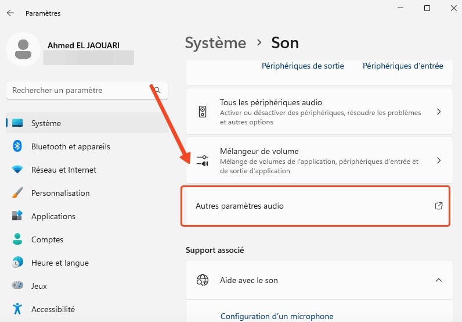The image size is (462, 322).
Task: Open Accessibilité via its figure icon
Action: pyautogui.click(x=17, y=309)
